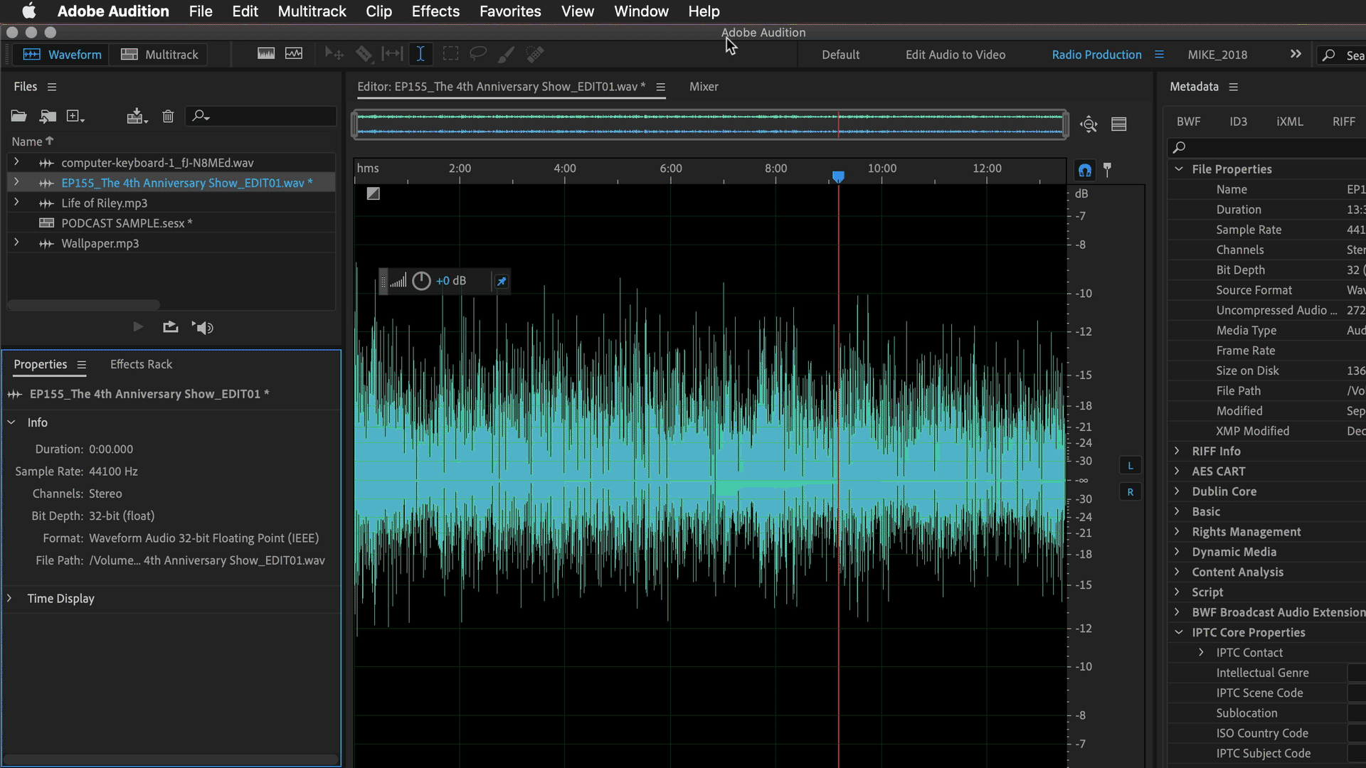Click the Open File folder icon
Screen dimensions: 1366x768
click(x=18, y=116)
